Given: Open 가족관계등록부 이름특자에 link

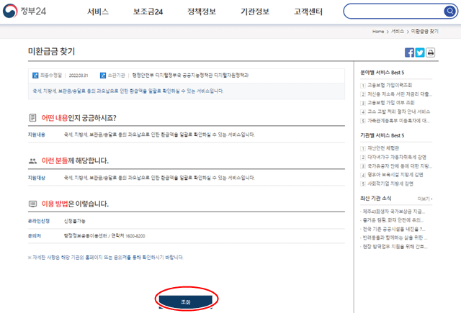Looking at the screenshot, I should pos(398,121).
